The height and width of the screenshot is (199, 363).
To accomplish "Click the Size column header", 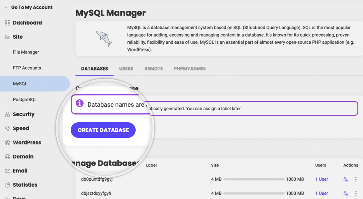I will pyautogui.click(x=215, y=165).
